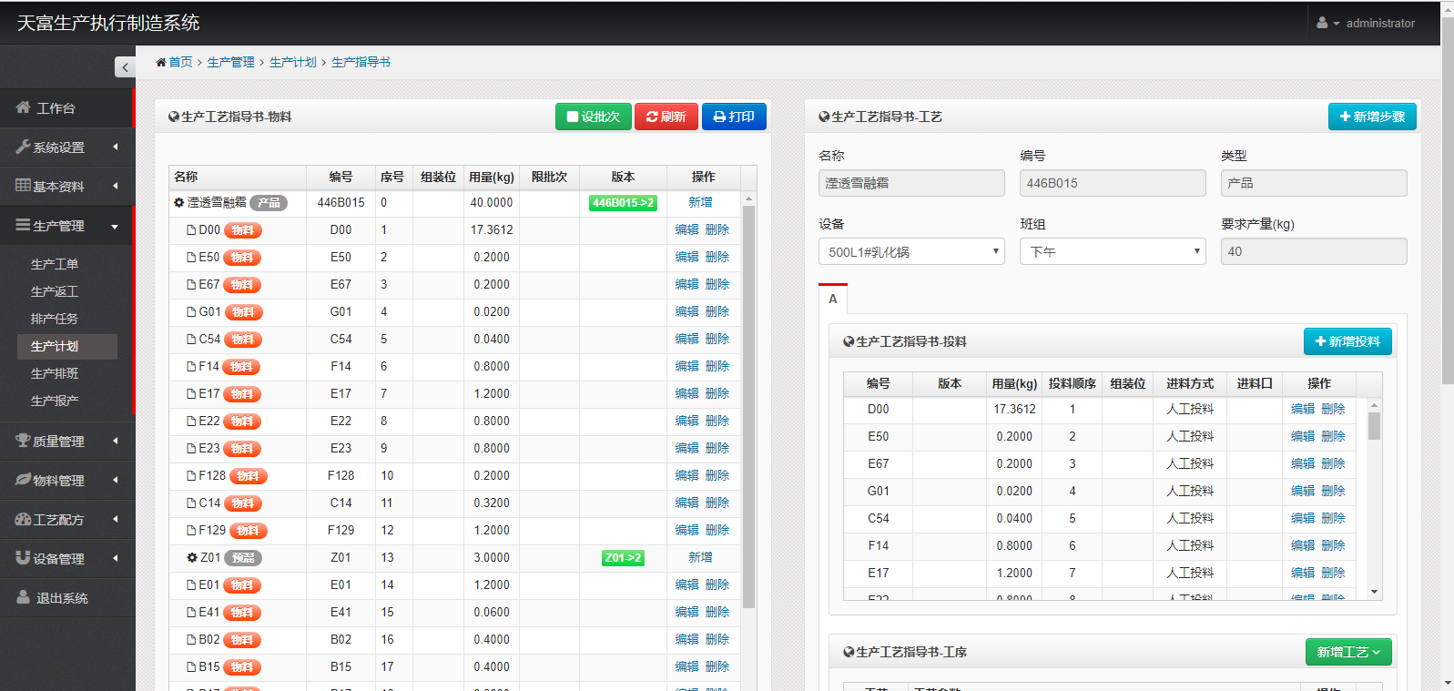Open the 设备 dropdown showing 500L1#乳化锅
This screenshot has width=1454, height=691.
(x=911, y=251)
